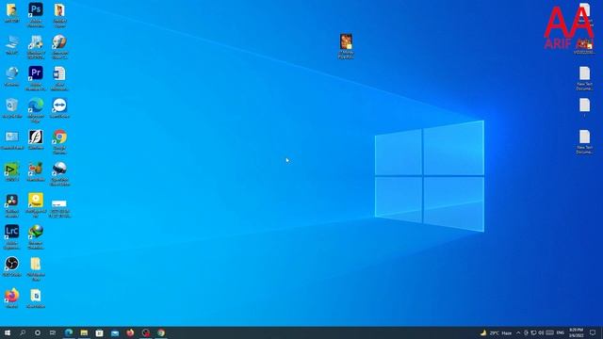The image size is (603, 339).
Task: Open the notification Action Center
Action: click(x=593, y=332)
